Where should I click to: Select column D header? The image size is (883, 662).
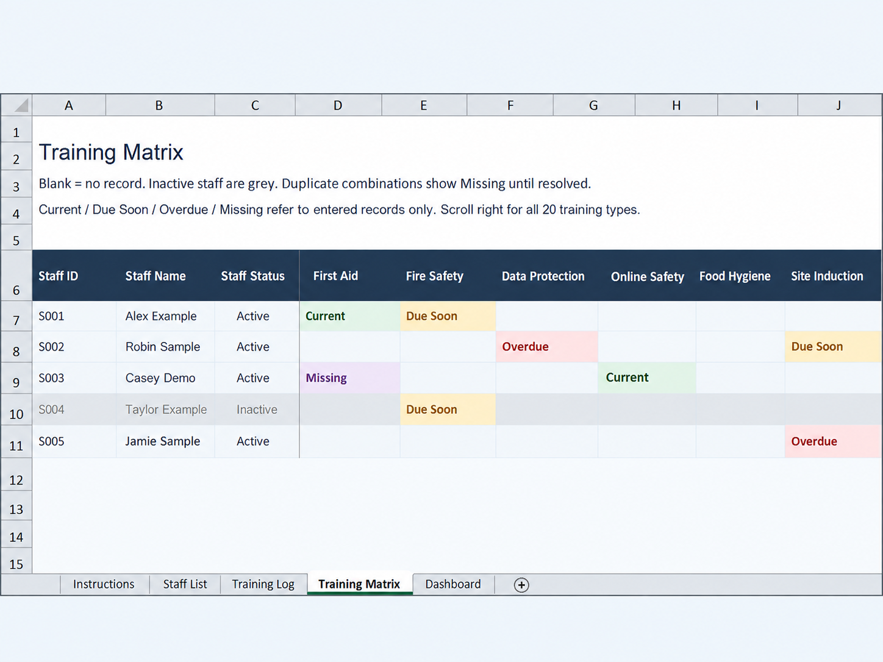point(338,105)
